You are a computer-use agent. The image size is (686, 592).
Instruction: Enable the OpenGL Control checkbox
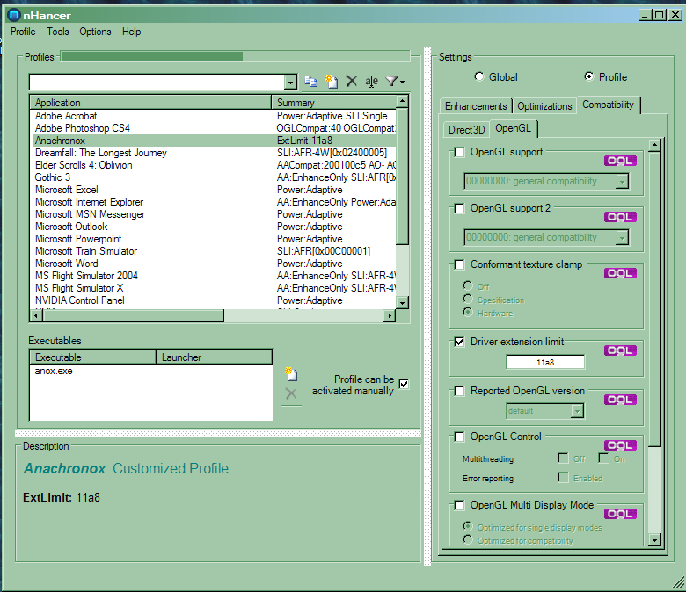(x=459, y=437)
